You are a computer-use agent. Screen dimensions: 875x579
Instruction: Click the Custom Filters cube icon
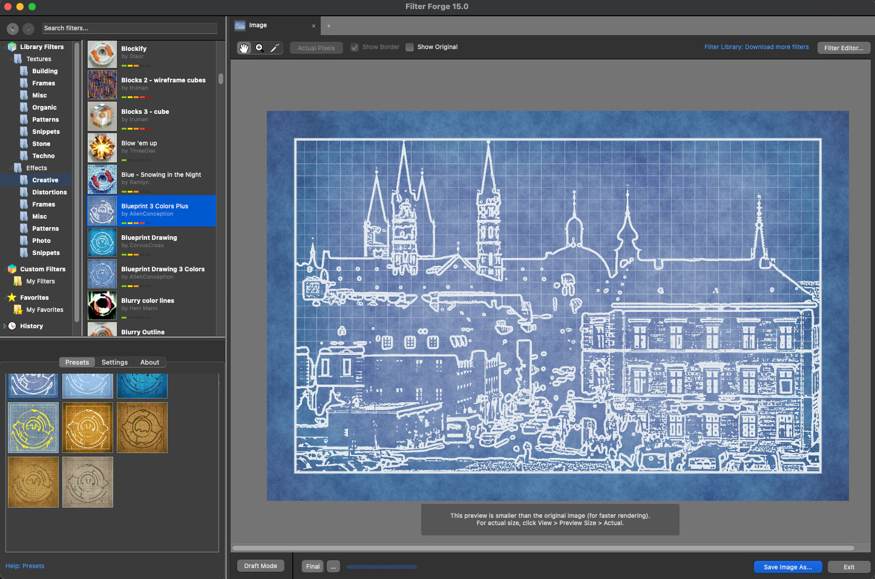pyautogui.click(x=11, y=269)
